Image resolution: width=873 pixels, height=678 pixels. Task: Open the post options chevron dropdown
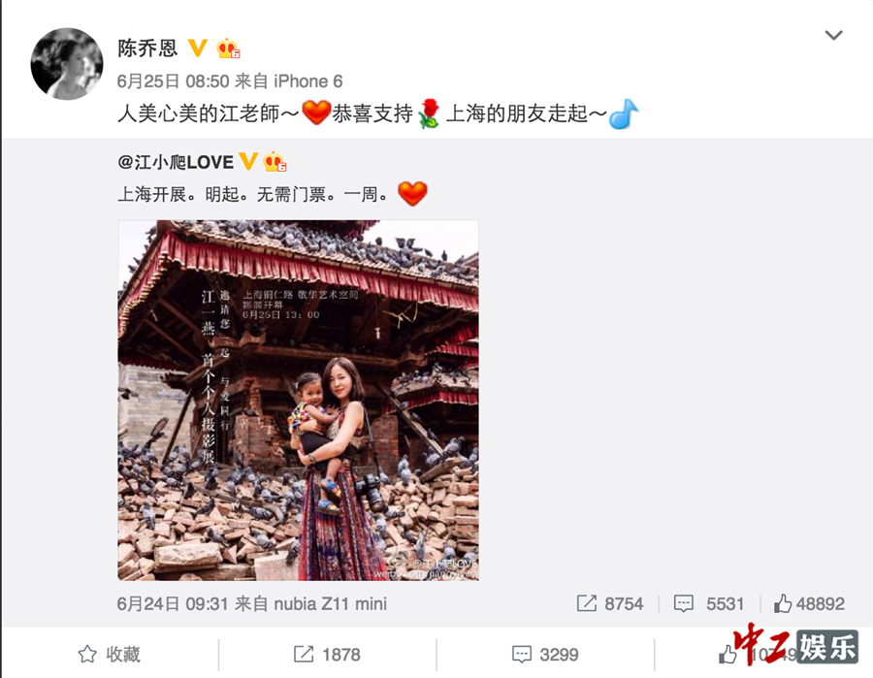(x=833, y=35)
